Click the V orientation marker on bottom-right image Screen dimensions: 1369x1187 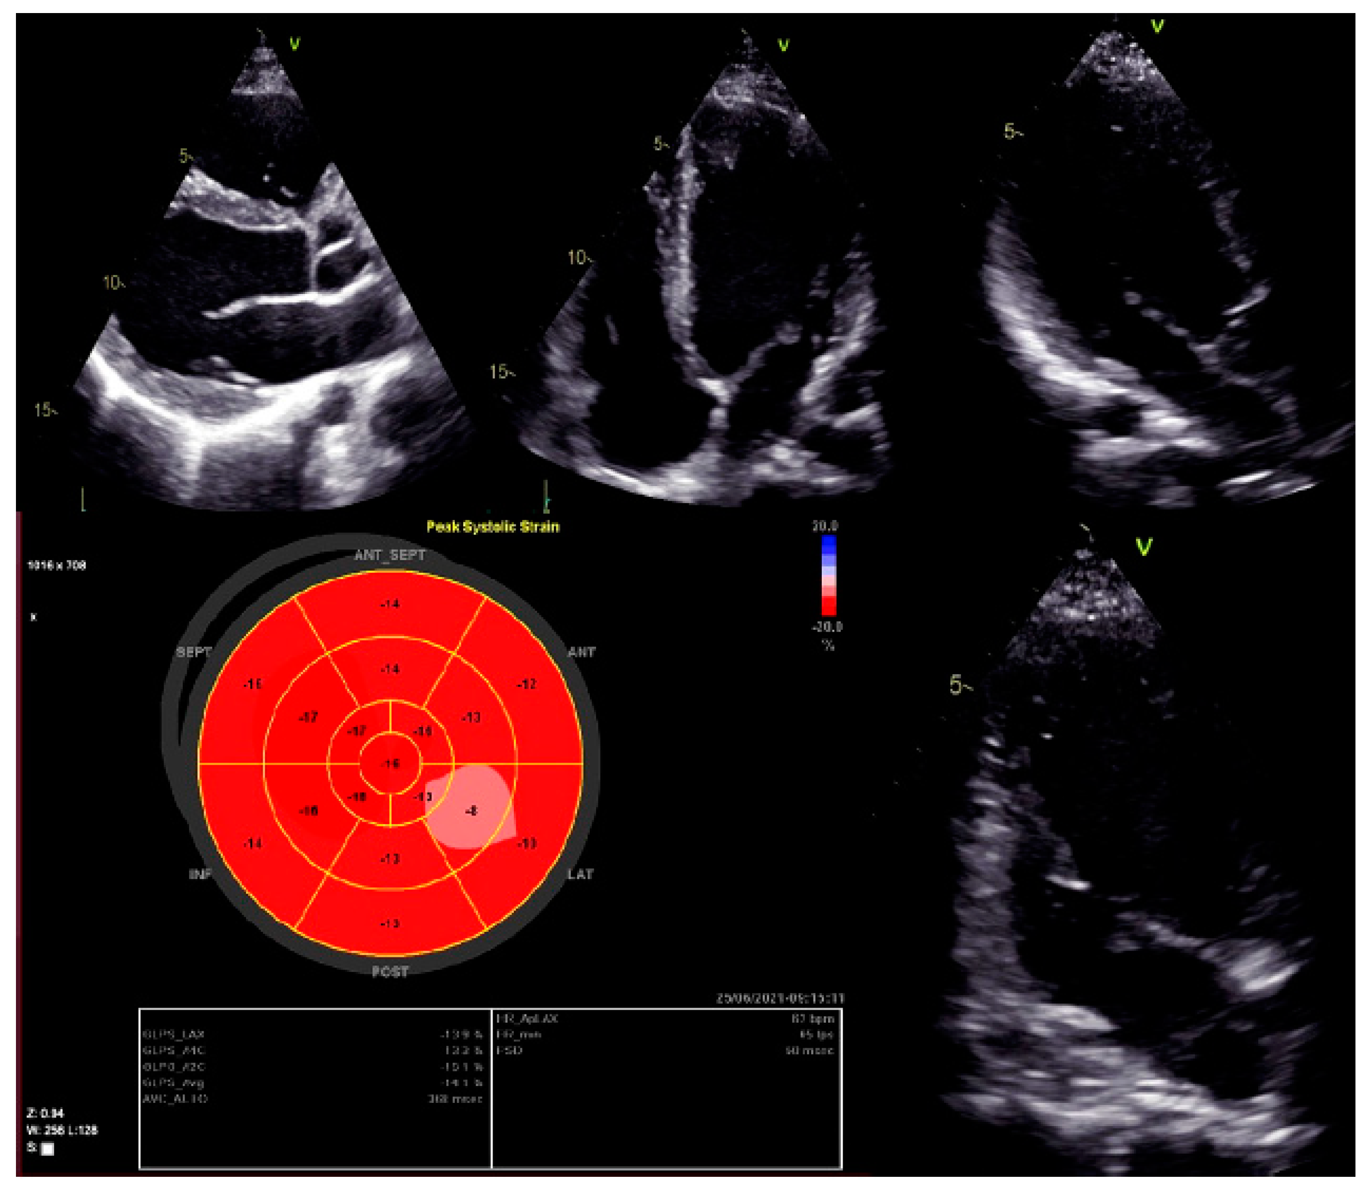tap(1143, 547)
